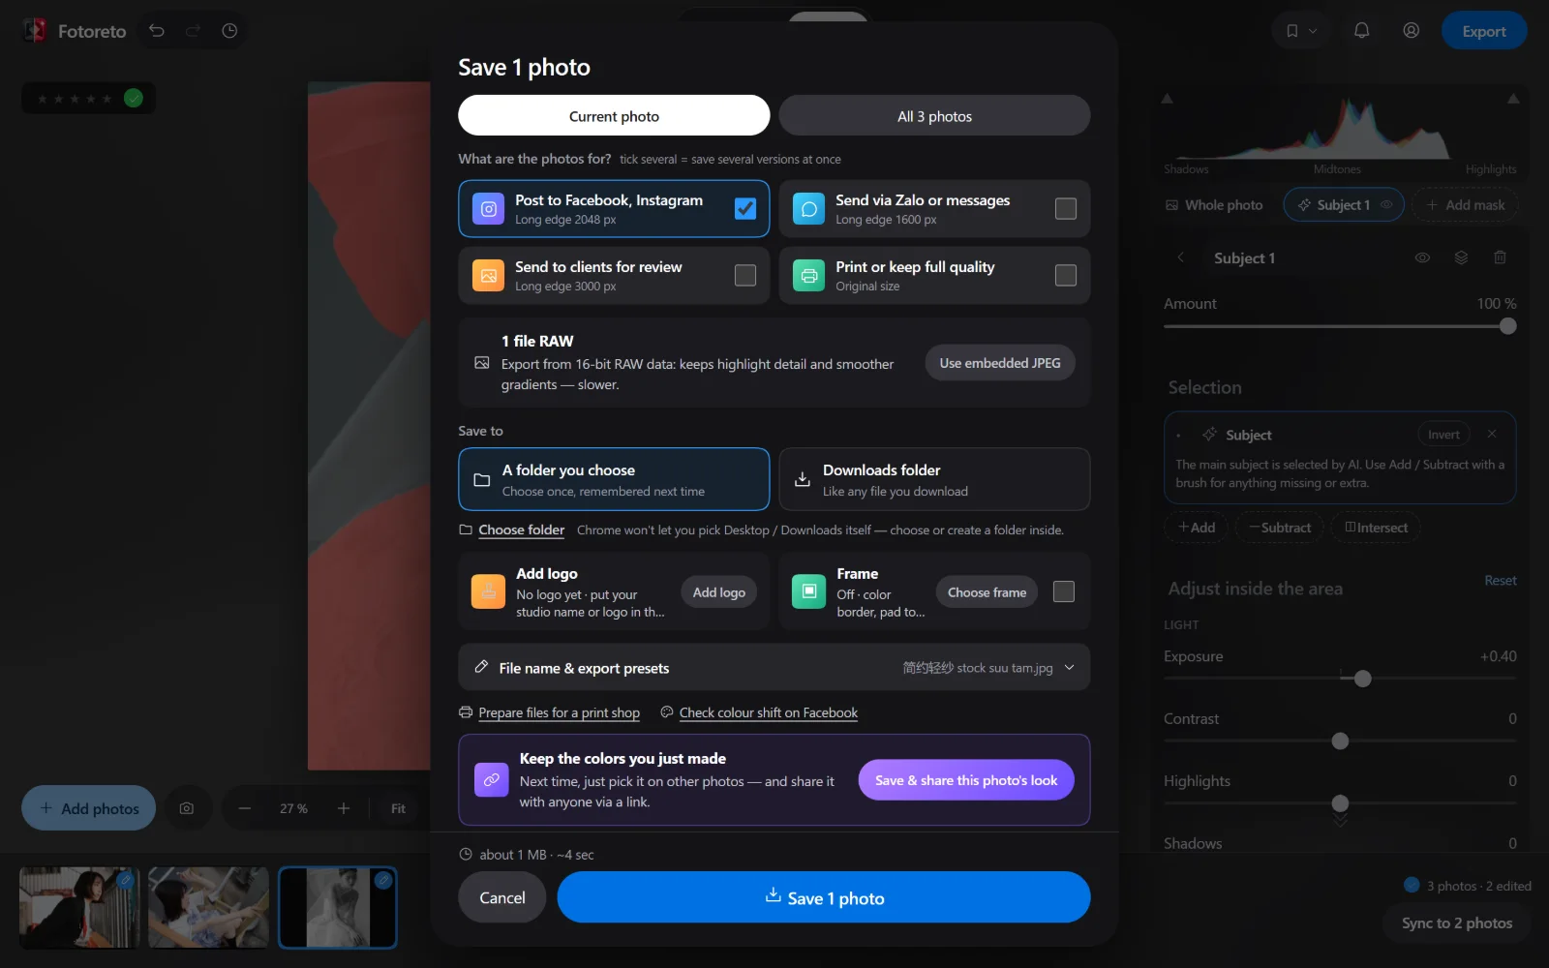Click Use embedded JPEG button
Image resolution: width=1549 pixels, height=968 pixels.
coord(1000,363)
